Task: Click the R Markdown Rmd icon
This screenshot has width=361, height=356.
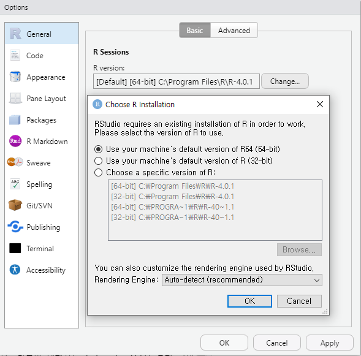Action: [15, 141]
